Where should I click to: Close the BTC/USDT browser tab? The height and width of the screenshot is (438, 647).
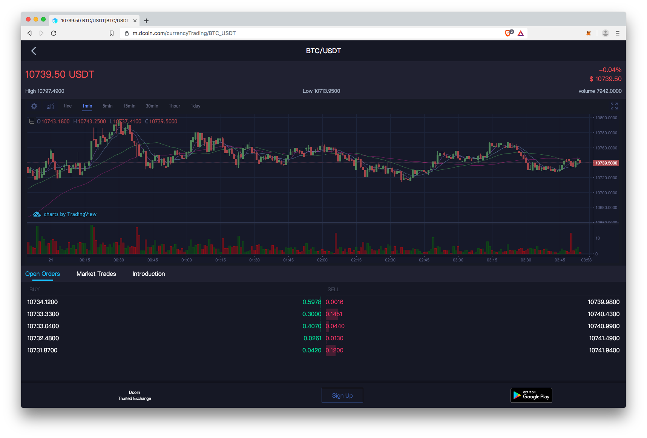click(135, 21)
